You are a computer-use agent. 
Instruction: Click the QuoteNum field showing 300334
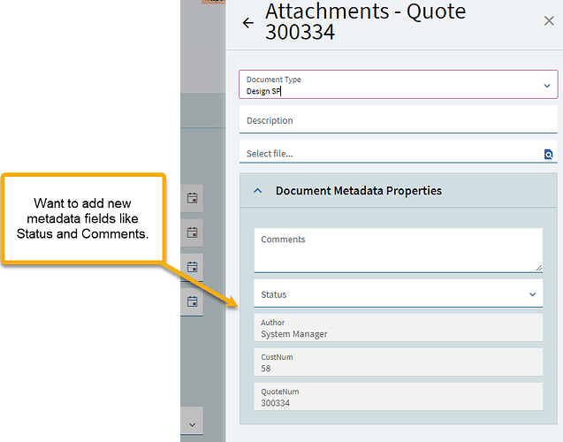tap(399, 396)
